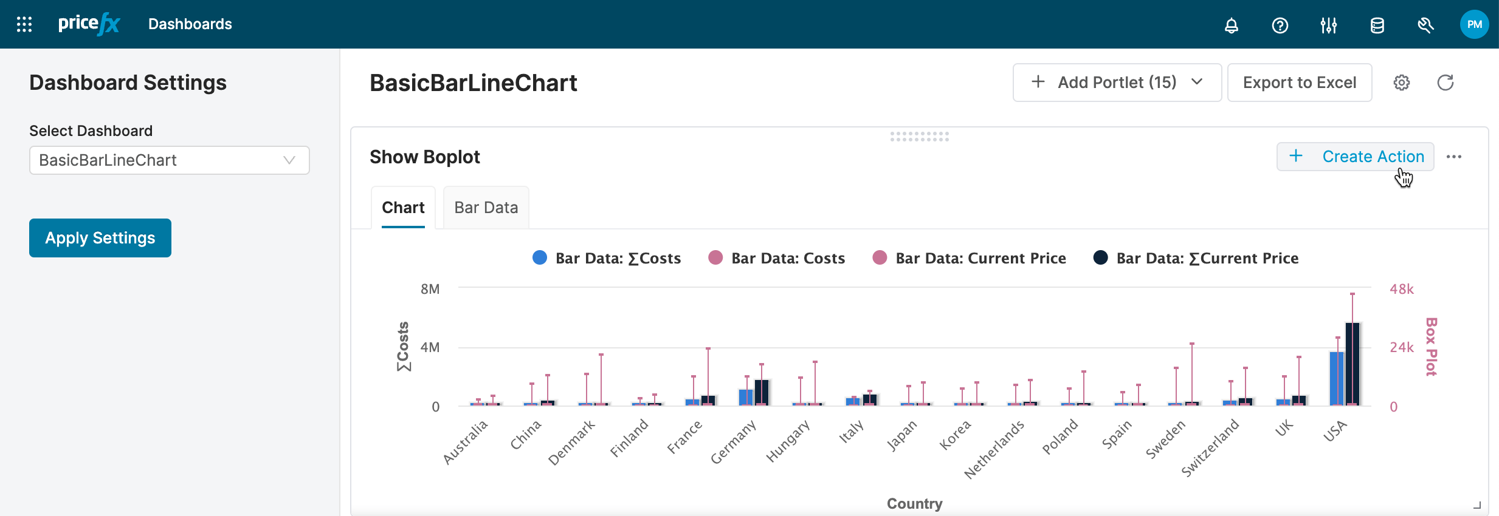Click the wrench tools icon
The height and width of the screenshot is (516, 1499).
pos(1425,25)
